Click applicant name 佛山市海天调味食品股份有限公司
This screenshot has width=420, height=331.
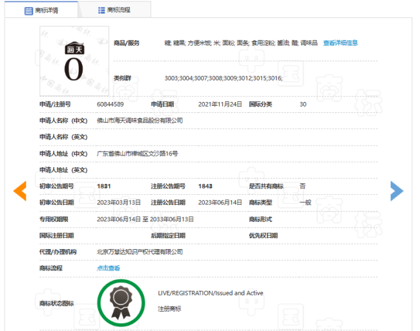tap(140, 121)
